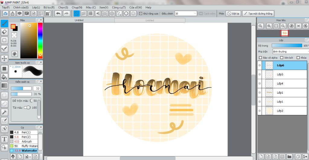Click the speech bubble comment icon
The image size is (309, 160).
tap(20, 14)
